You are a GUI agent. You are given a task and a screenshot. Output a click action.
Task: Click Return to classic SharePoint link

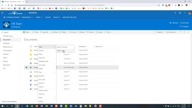[x=9, y=101]
